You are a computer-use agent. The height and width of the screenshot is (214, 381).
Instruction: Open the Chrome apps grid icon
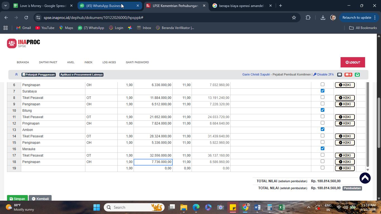pos(5,28)
